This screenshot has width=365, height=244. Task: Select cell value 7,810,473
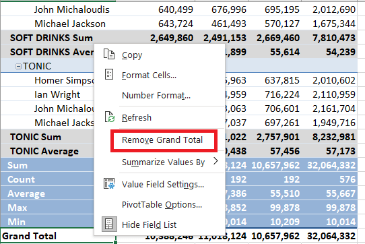[x=334, y=38]
